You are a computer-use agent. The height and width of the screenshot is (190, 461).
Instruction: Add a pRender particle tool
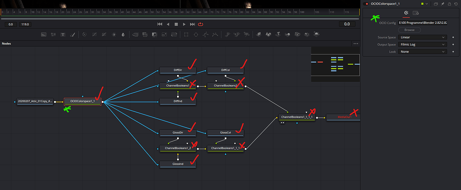coord(246,34)
